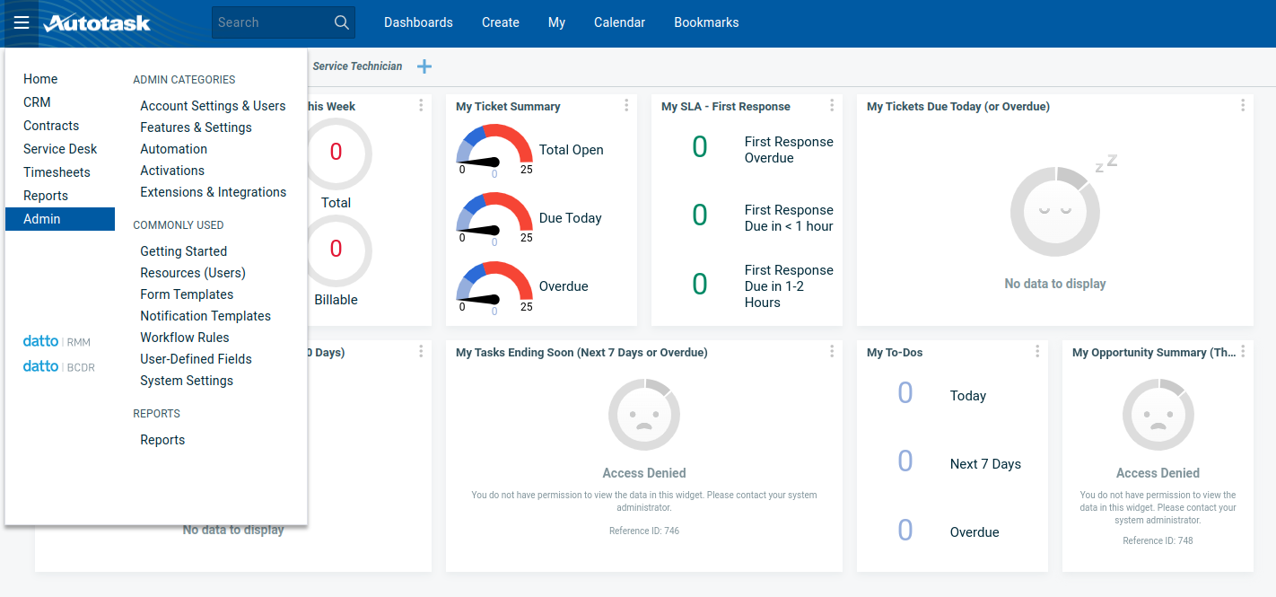Viewport: 1276px width, 597px height.
Task: Click the First Response Overdue count
Action: click(x=700, y=147)
